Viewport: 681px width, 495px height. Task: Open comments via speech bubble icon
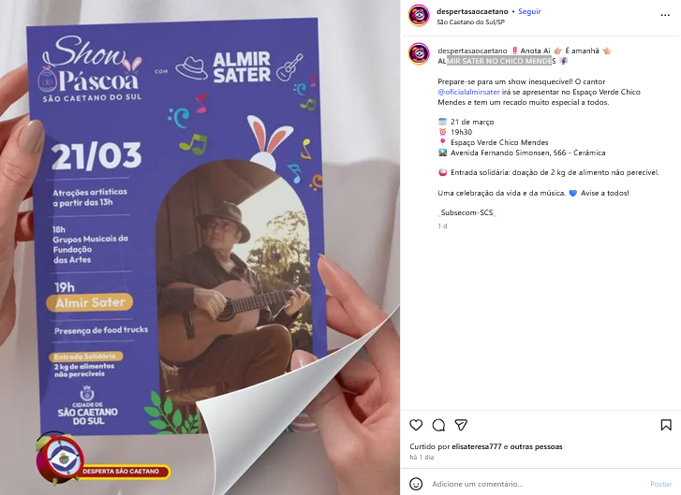tap(438, 425)
